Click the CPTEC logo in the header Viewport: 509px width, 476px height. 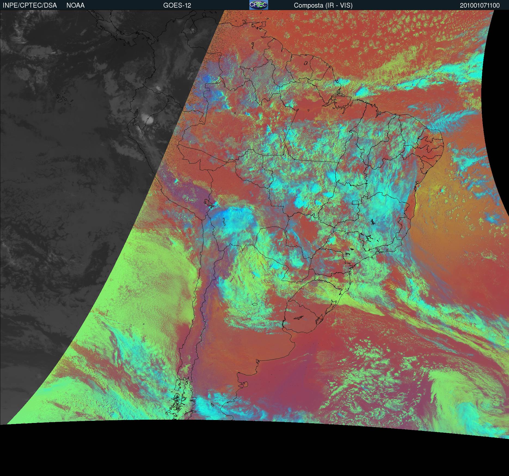click(x=259, y=5)
